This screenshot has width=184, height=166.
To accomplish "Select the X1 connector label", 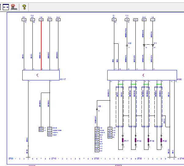I will pyautogui.click(x=155, y=43).
